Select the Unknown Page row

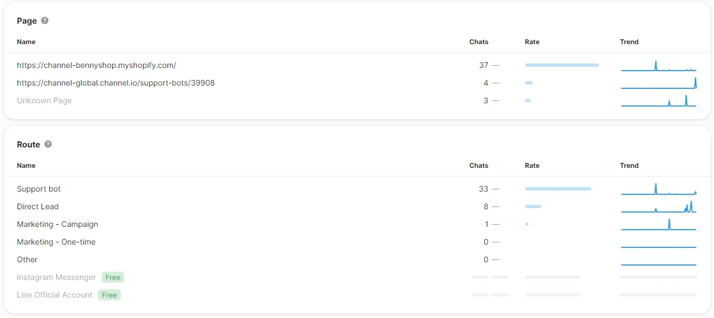44,100
